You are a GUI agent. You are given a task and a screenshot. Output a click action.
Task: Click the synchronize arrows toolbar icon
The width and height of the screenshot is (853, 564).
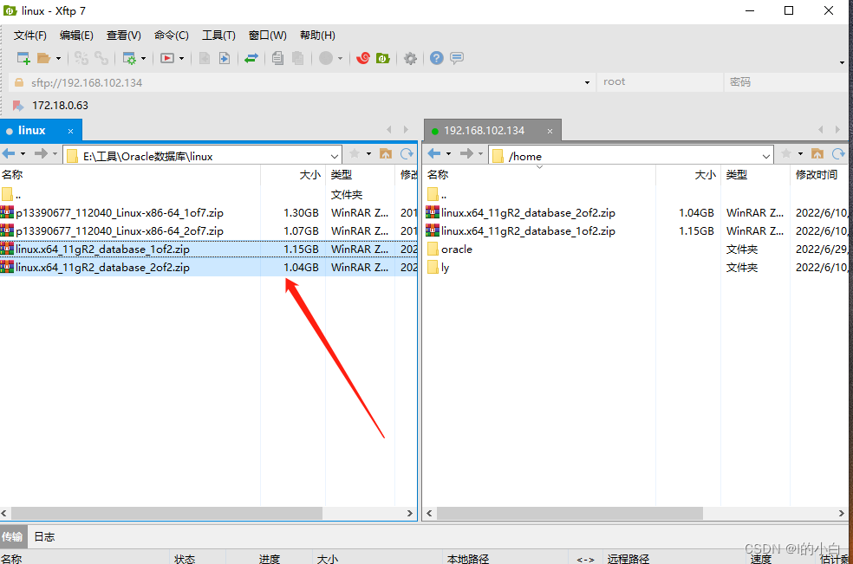[x=251, y=58]
